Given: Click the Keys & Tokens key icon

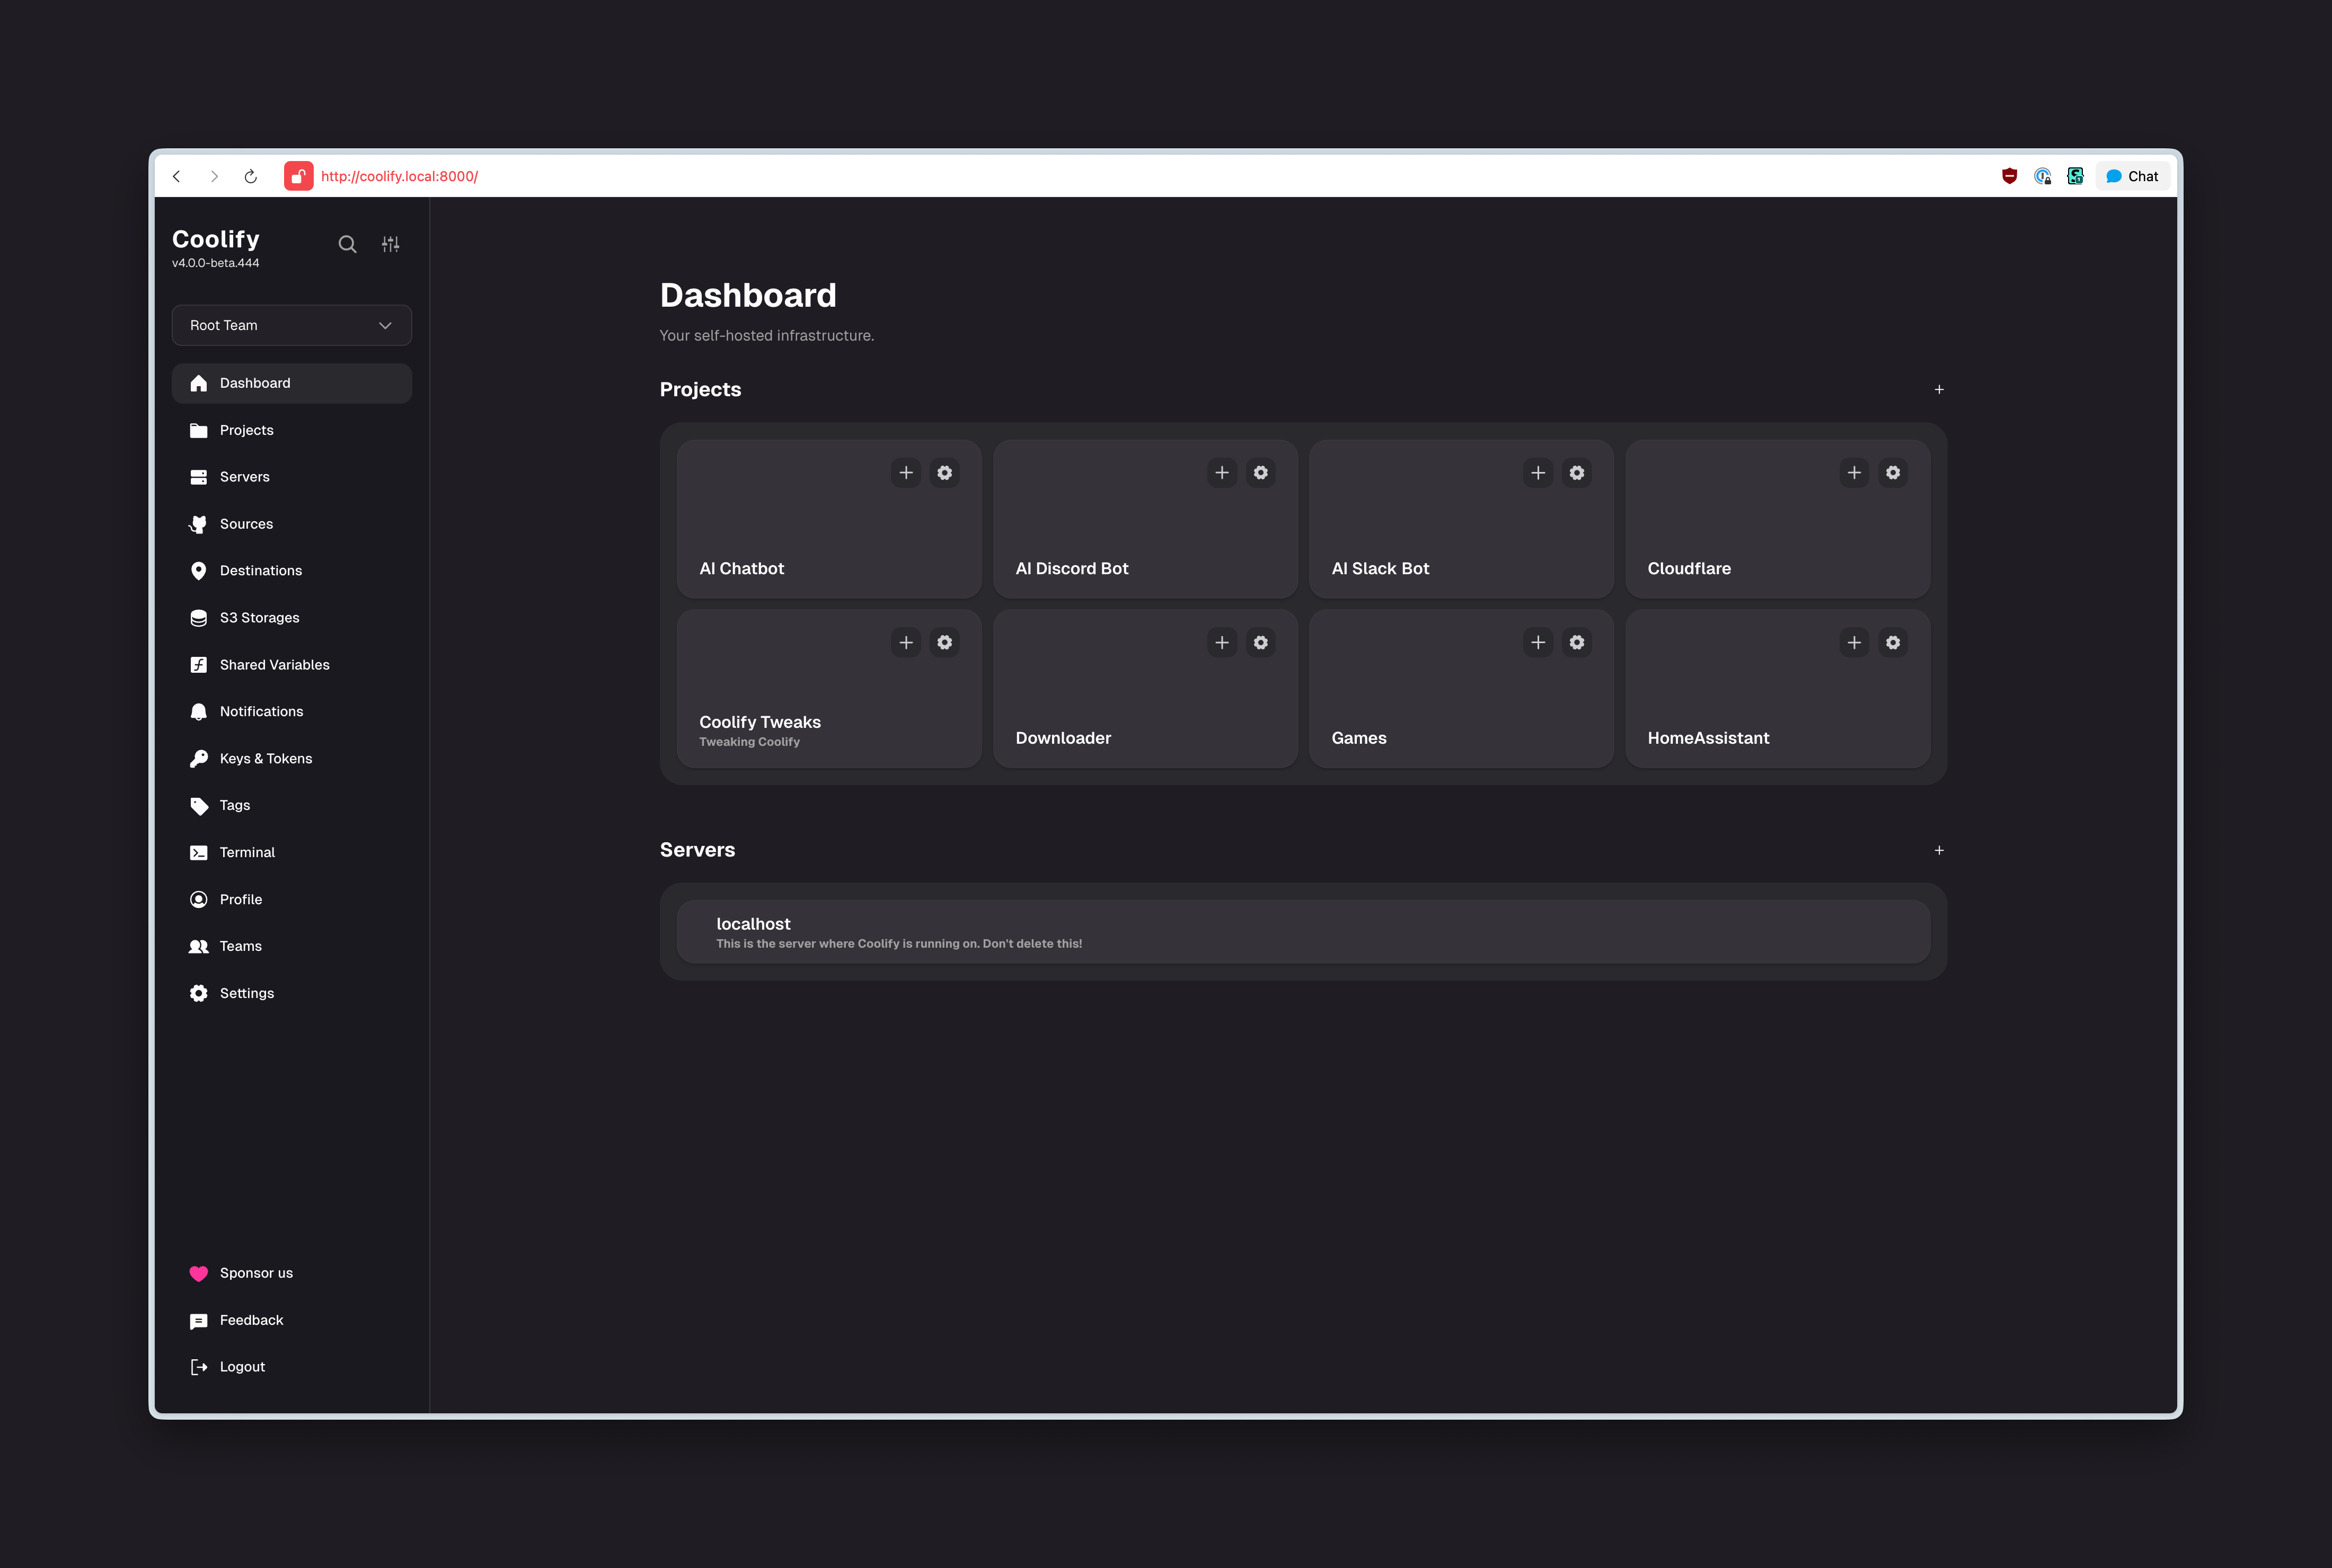Looking at the screenshot, I should tap(199, 758).
